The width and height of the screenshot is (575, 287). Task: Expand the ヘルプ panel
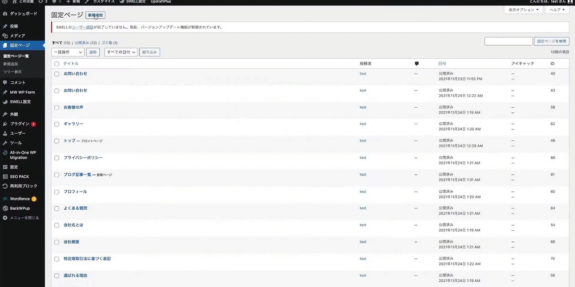point(557,10)
